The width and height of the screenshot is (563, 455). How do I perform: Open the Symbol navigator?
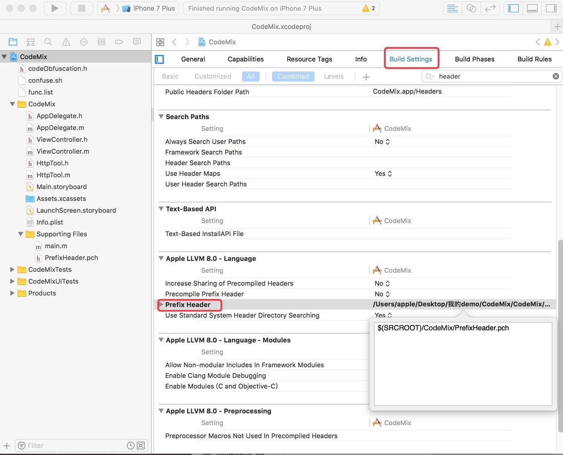(30, 42)
